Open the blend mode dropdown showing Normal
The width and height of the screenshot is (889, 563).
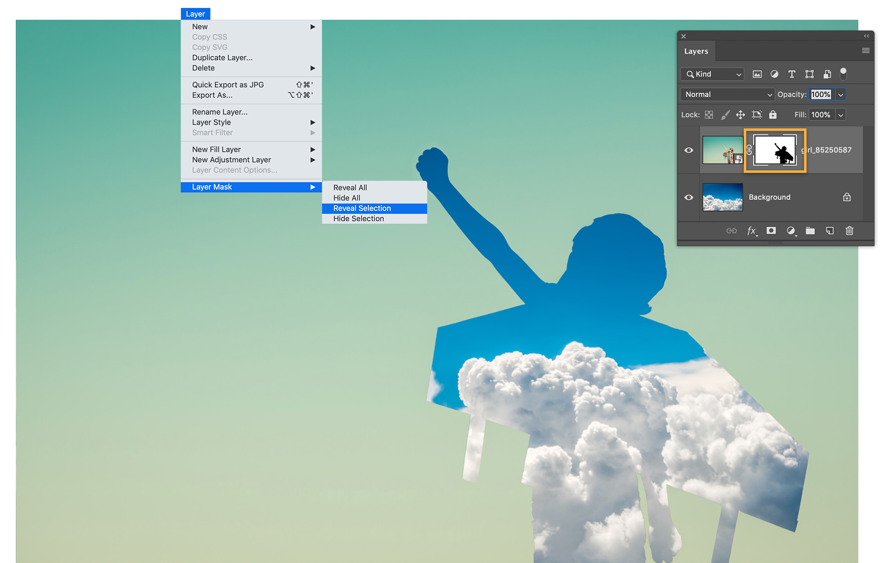[x=727, y=94]
